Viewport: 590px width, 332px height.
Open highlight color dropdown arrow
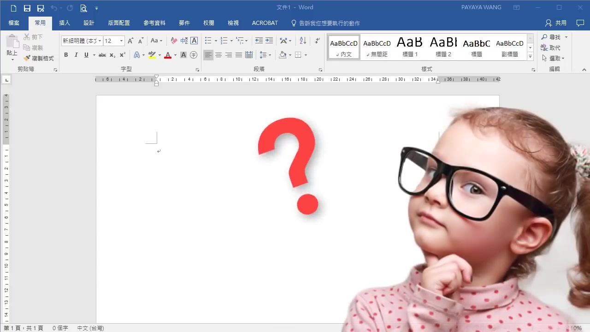(159, 55)
